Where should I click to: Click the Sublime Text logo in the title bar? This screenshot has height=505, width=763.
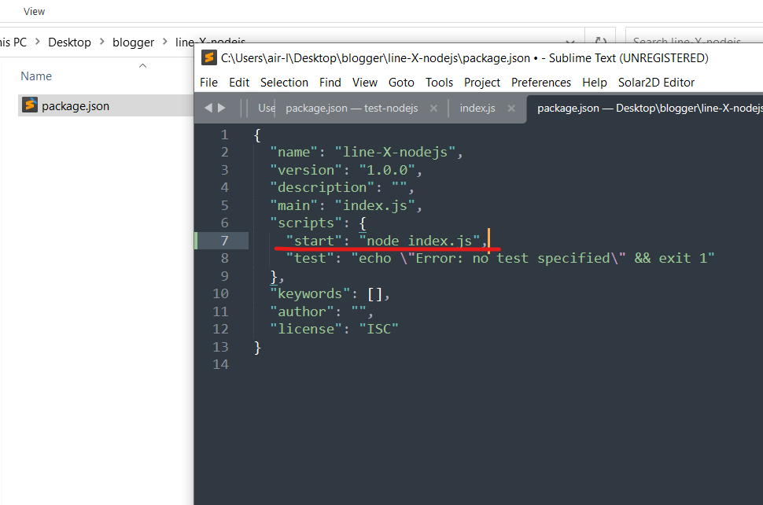click(x=209, y=57)
